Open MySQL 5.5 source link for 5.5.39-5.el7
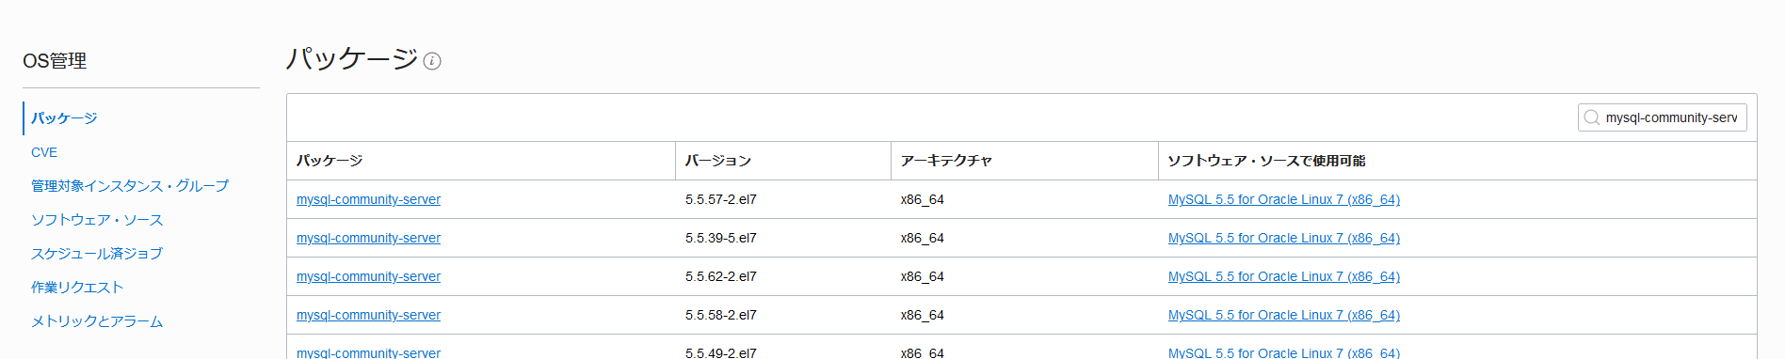Image resolution: width=1785 pixels, height=359 pixels. click(1284, 238)
